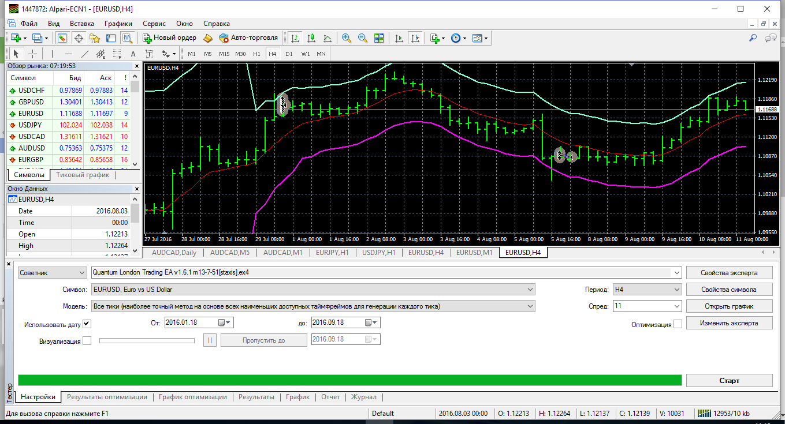Select the text label tool

[x=150, y=54]
